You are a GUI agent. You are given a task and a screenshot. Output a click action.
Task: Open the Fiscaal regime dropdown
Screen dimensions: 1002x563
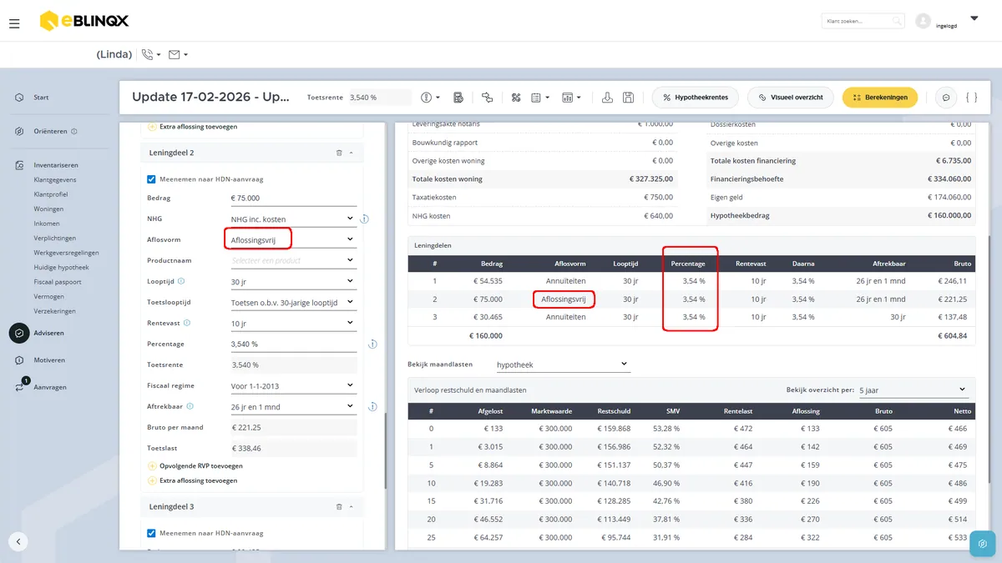(x=293, y=385)
